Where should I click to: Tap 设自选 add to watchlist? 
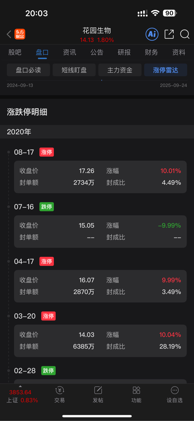point(175,394)
